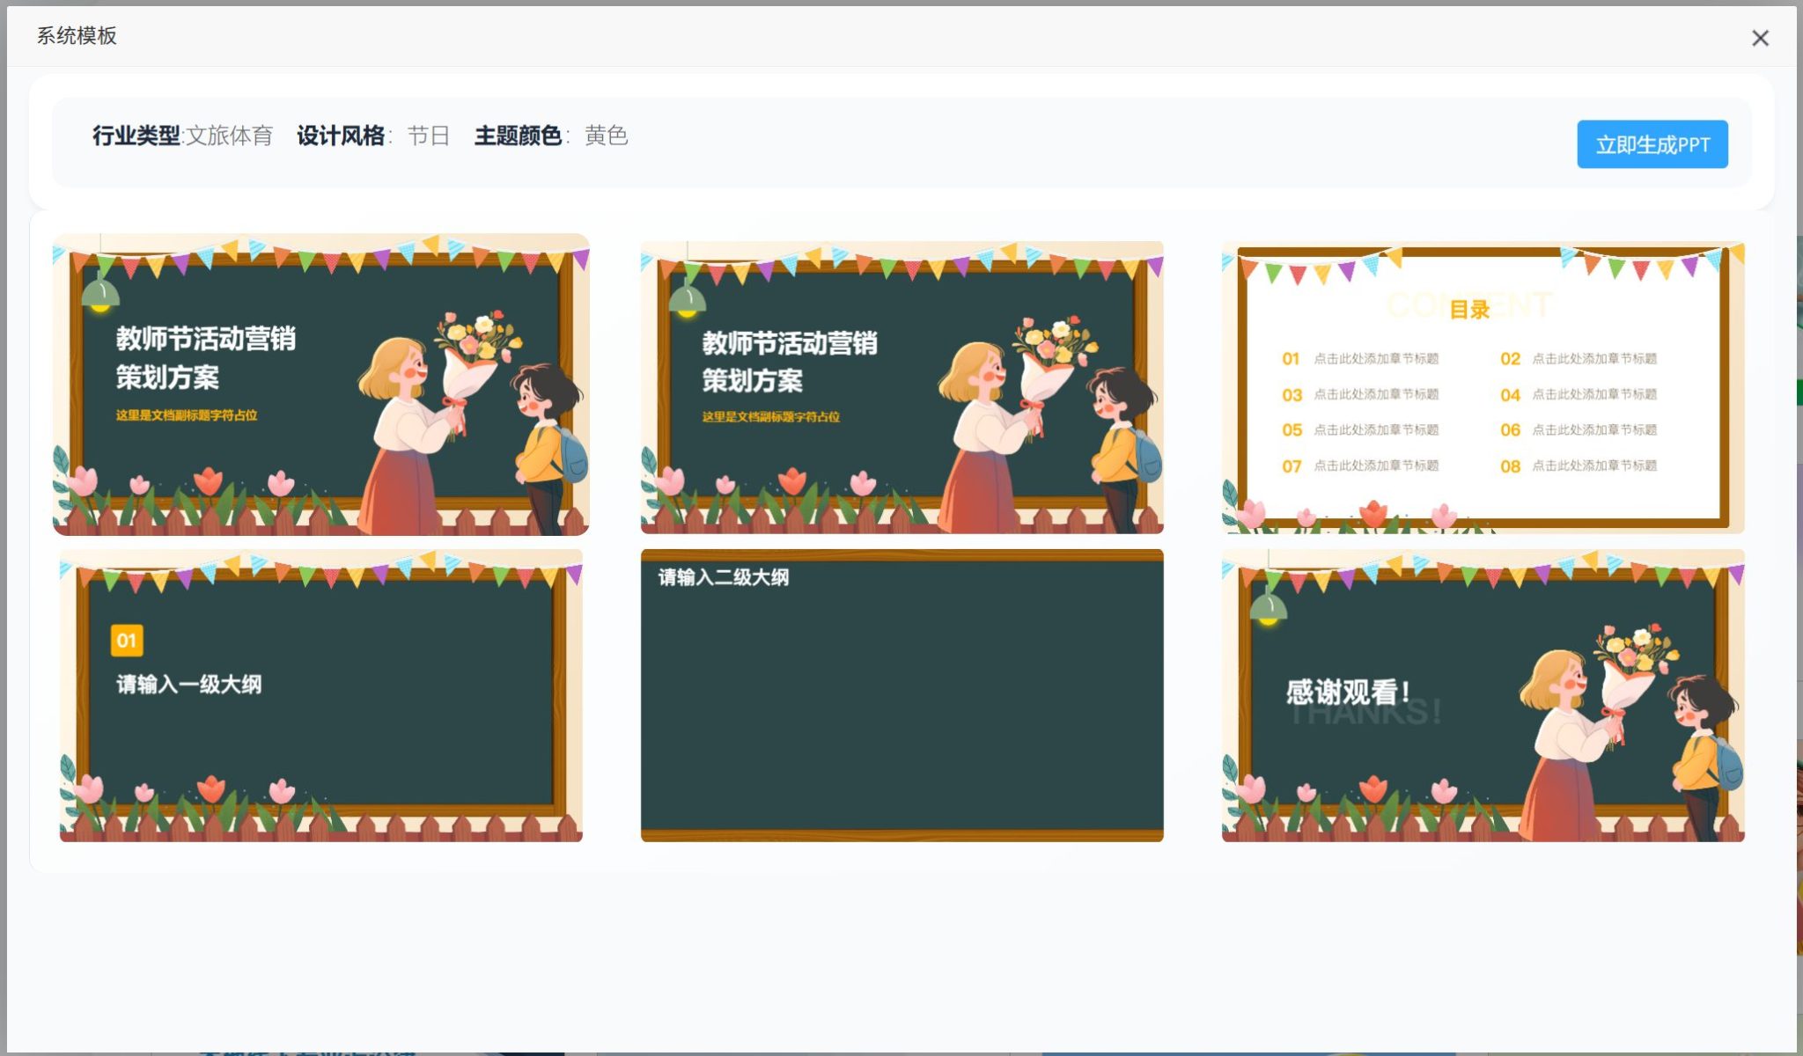
Task: Open the 请输入二级大纲 content slide
Action: tap(901, 695)
